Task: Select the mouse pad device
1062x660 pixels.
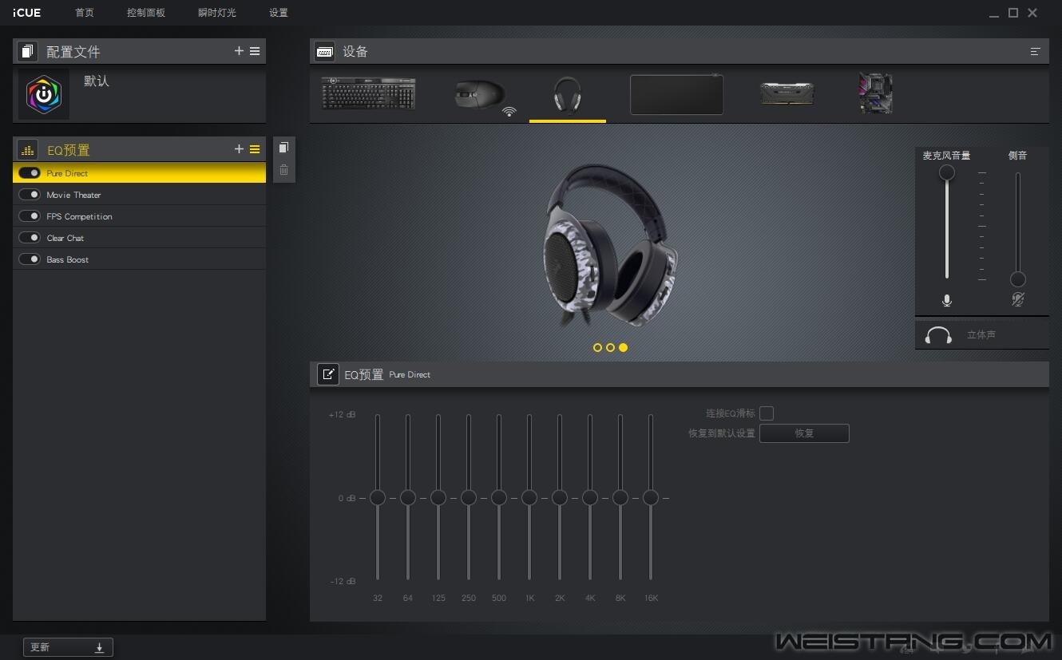Action: point(676,95)
